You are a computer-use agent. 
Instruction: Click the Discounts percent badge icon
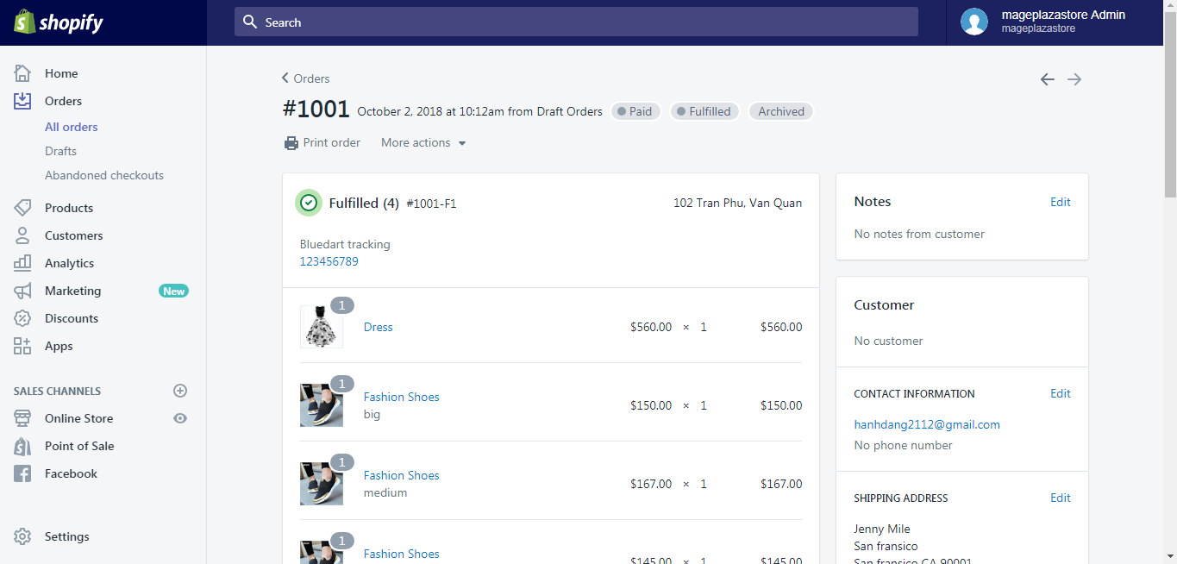tap(22, 318)
